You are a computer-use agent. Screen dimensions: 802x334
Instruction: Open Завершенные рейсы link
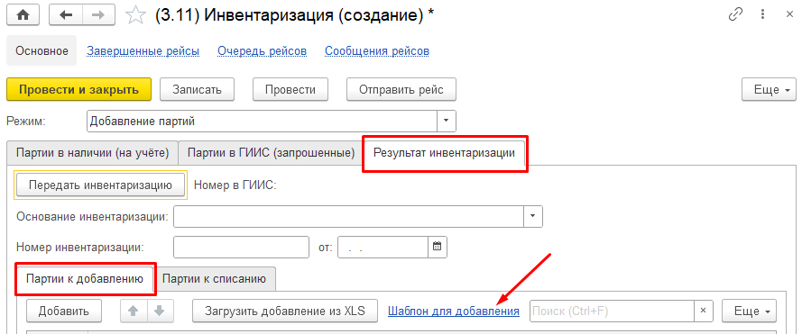(x=143, y=51)
